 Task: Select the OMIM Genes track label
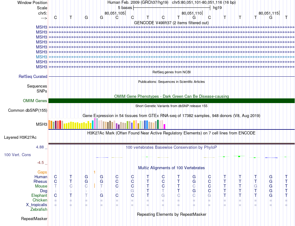pyautogui.click(x=35, y=101)
